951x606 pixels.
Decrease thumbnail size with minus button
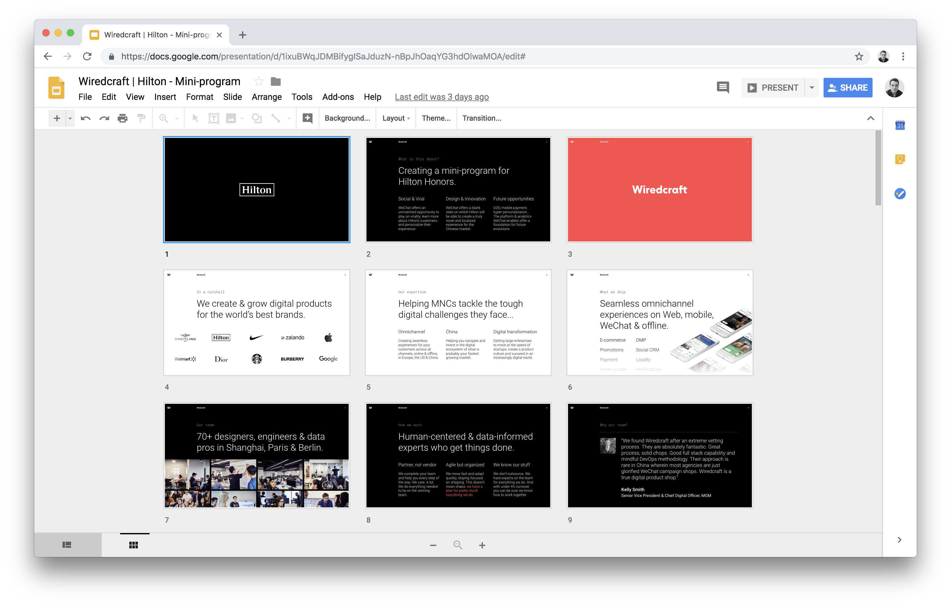(433, 545)
